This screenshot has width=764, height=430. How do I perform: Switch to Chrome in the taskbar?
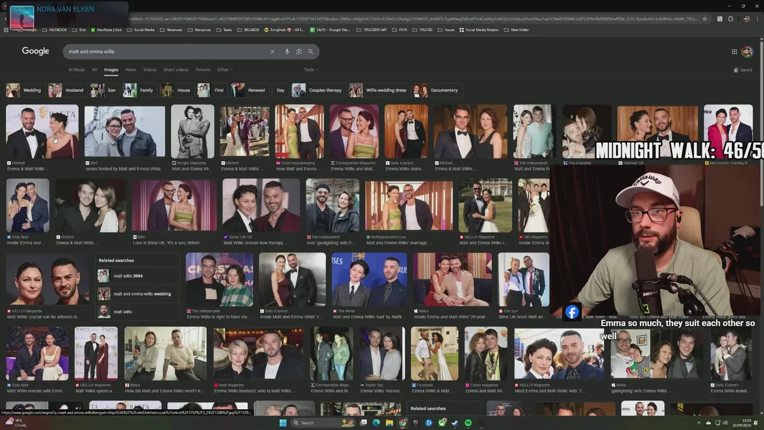click(402, 423)
